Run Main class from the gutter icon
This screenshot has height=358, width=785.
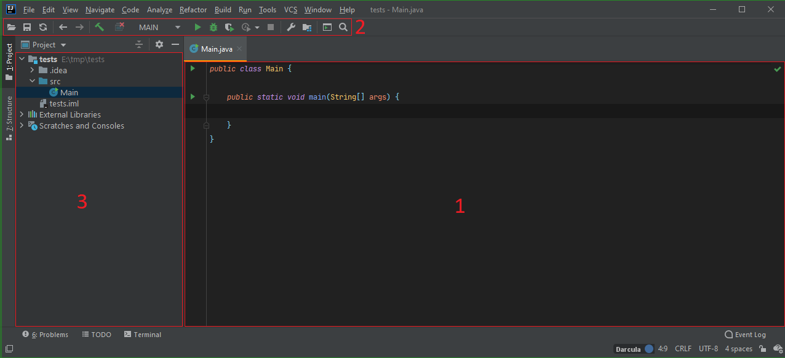(193, 68)
